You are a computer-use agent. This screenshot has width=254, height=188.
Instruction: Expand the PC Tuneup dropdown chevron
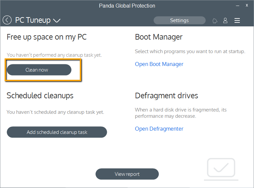tap(57, 20)
